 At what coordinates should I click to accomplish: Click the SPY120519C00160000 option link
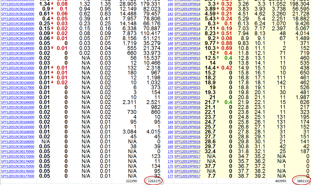18,102
